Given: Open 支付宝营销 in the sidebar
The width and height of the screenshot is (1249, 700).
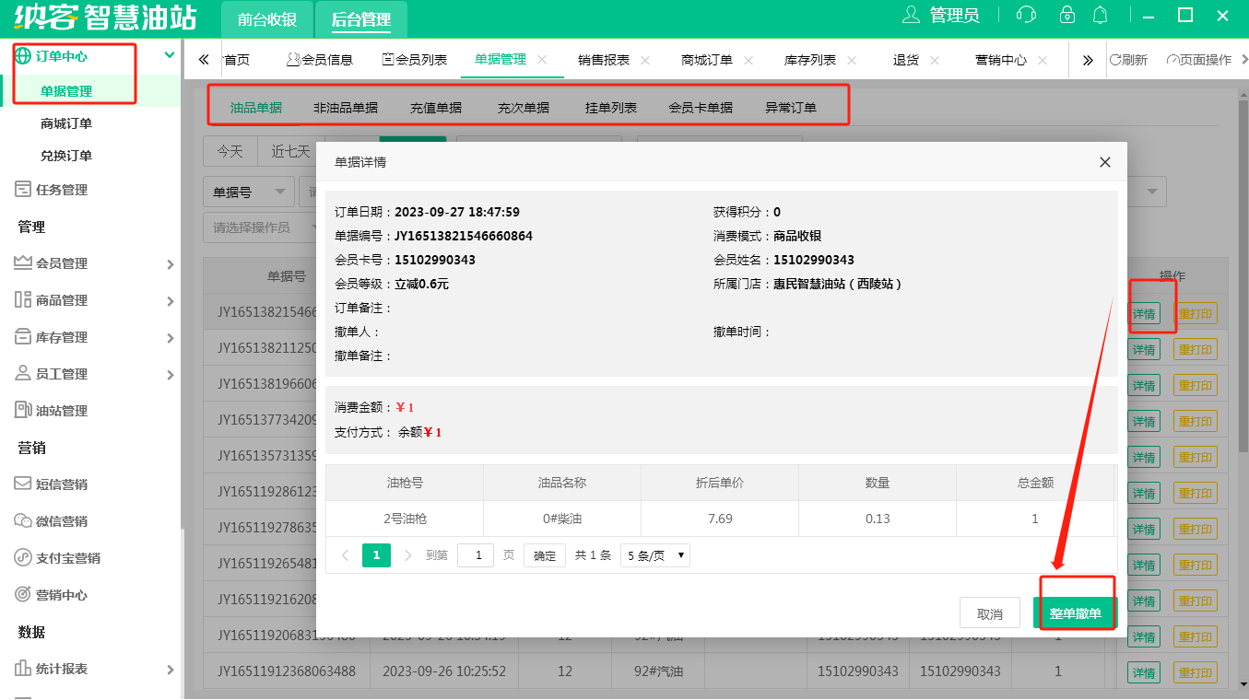Looking at the screenshot, I should pyautogui.click(x=67, y=558).
